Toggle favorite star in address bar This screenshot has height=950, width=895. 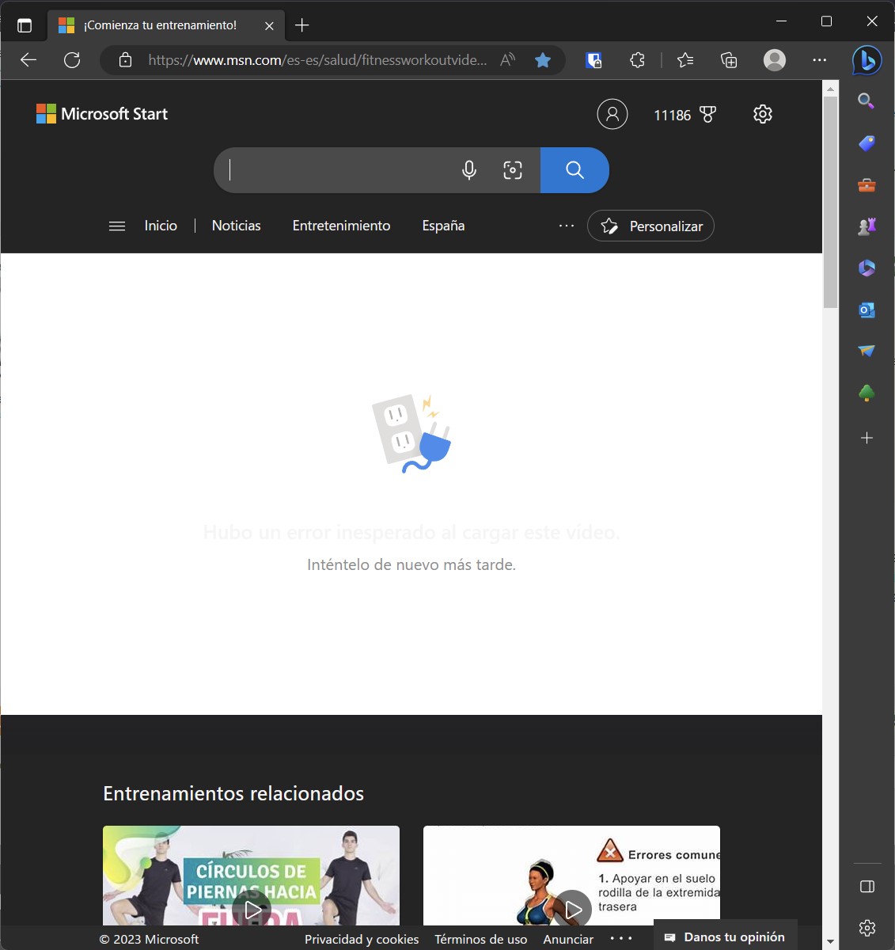tap(543, 60)
